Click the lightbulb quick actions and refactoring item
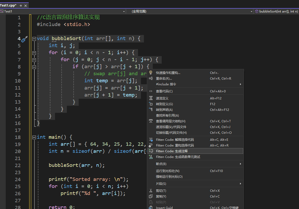299x209 pixels. point(168,73)
